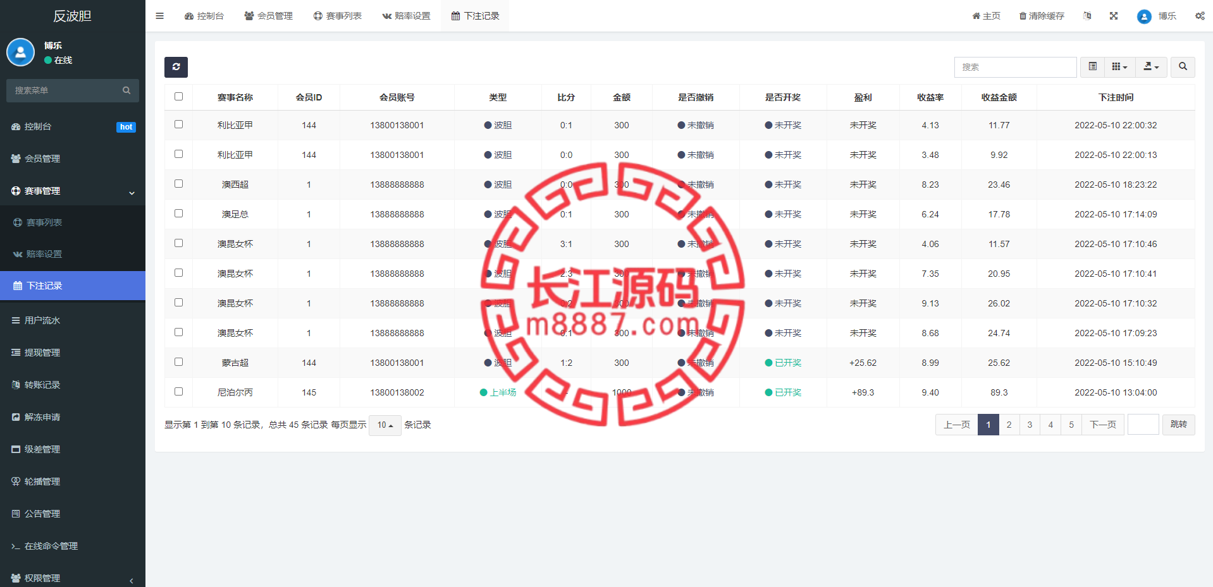The height and width of the screenshot is (587, 1213).
Task: Open 在线命令管理 in the sidebar
Action: click(x=73, y=546)
